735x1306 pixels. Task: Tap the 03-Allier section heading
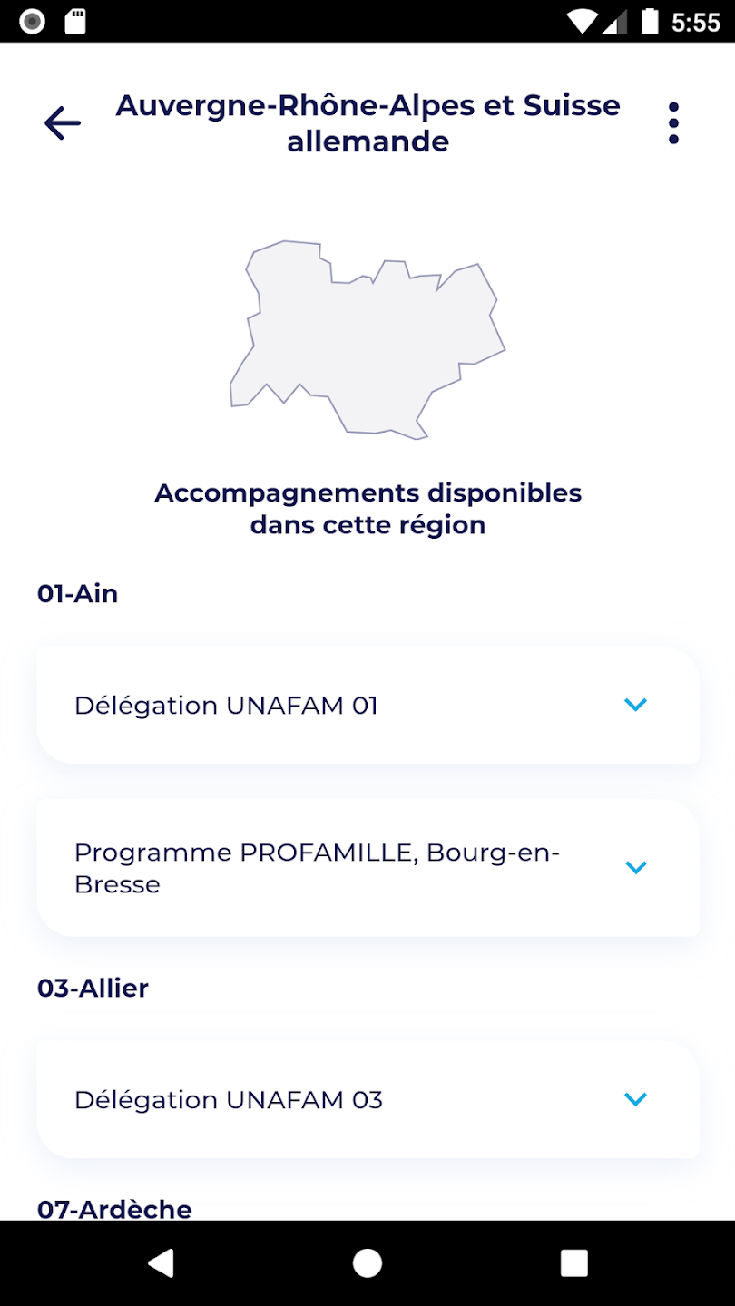[93, 989]
